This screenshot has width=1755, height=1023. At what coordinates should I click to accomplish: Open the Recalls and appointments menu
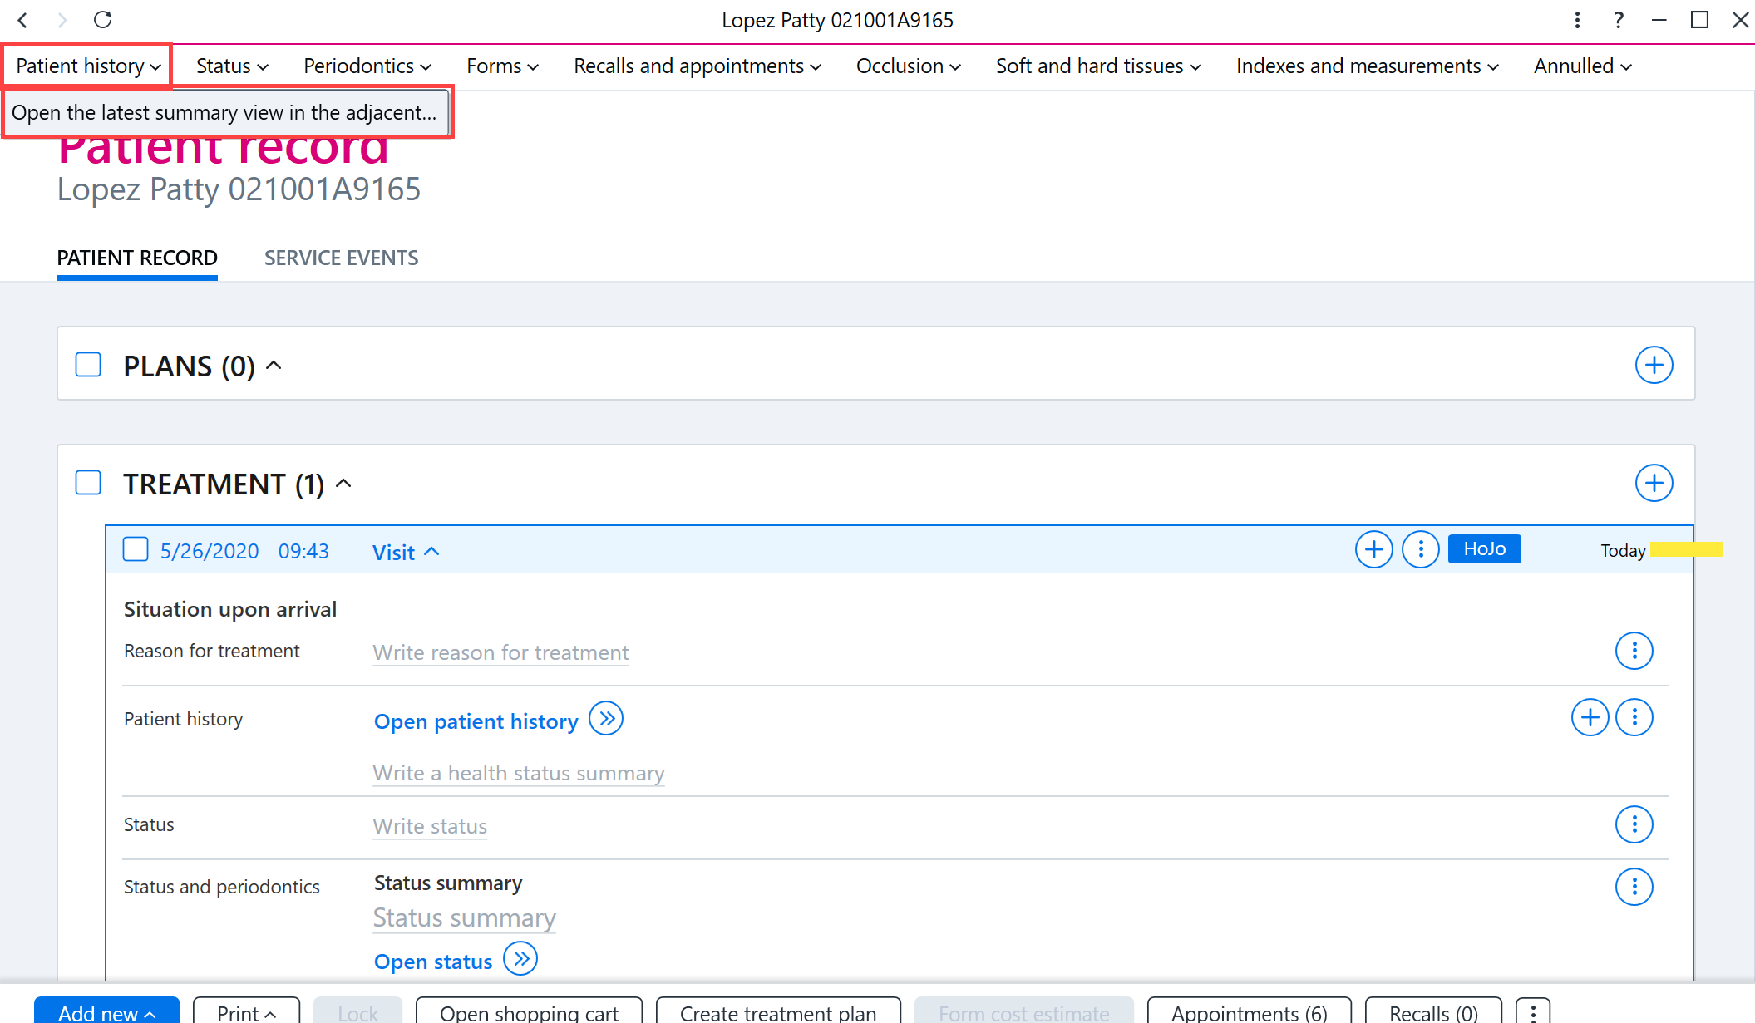tap(697, 66)
